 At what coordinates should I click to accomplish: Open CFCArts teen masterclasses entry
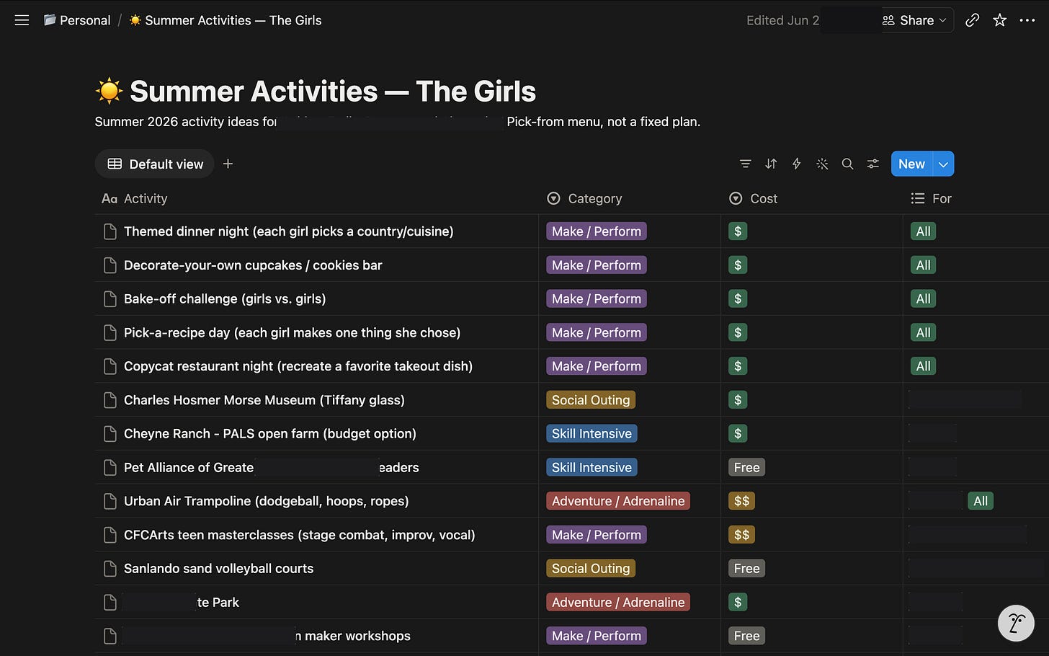tap(300, 535)
